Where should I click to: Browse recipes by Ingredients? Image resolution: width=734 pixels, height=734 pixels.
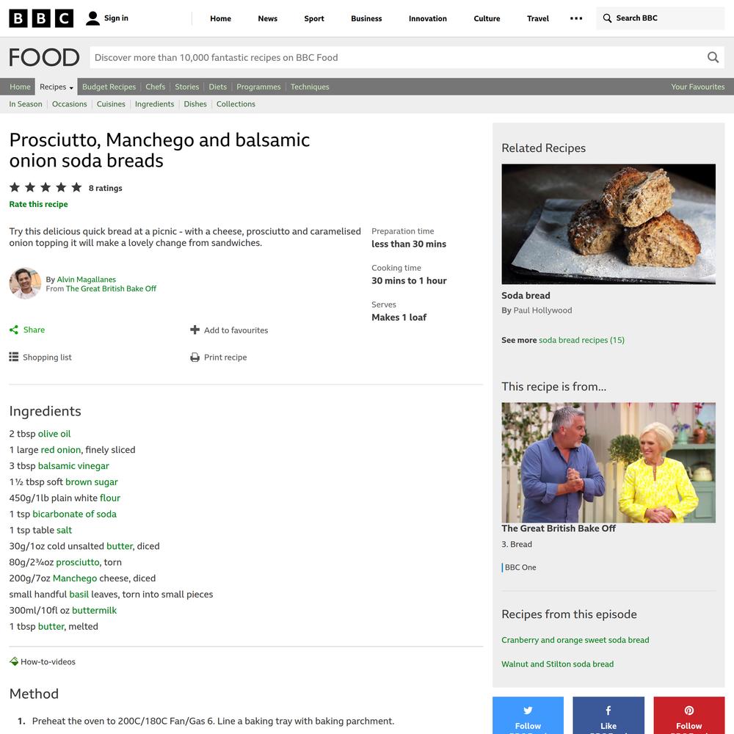click(x=154, y=104)
